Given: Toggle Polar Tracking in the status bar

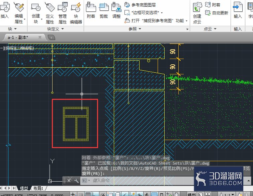Looking at the screenshot, I should coord(103,194).
